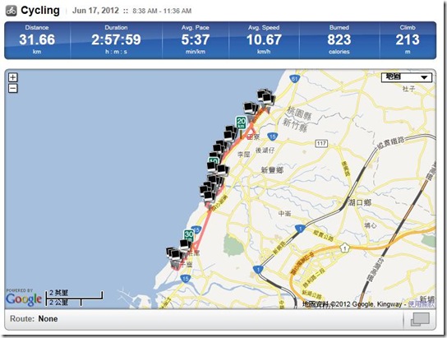Image resolution: width=447 pixels, height=338 pixels.
Task: Click the fullscreen overlay icon beside Route bar
Action: [420, 319]
